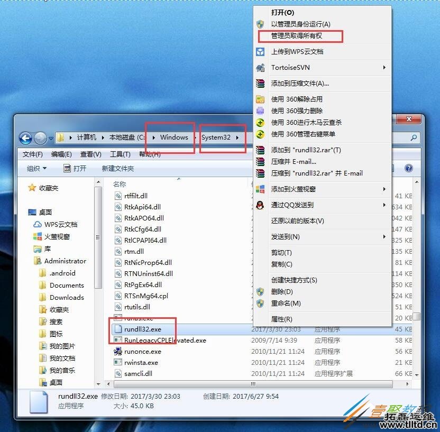
Task: Click the UAC shield icon next to 删除(D)
Action: click(260, 291)
